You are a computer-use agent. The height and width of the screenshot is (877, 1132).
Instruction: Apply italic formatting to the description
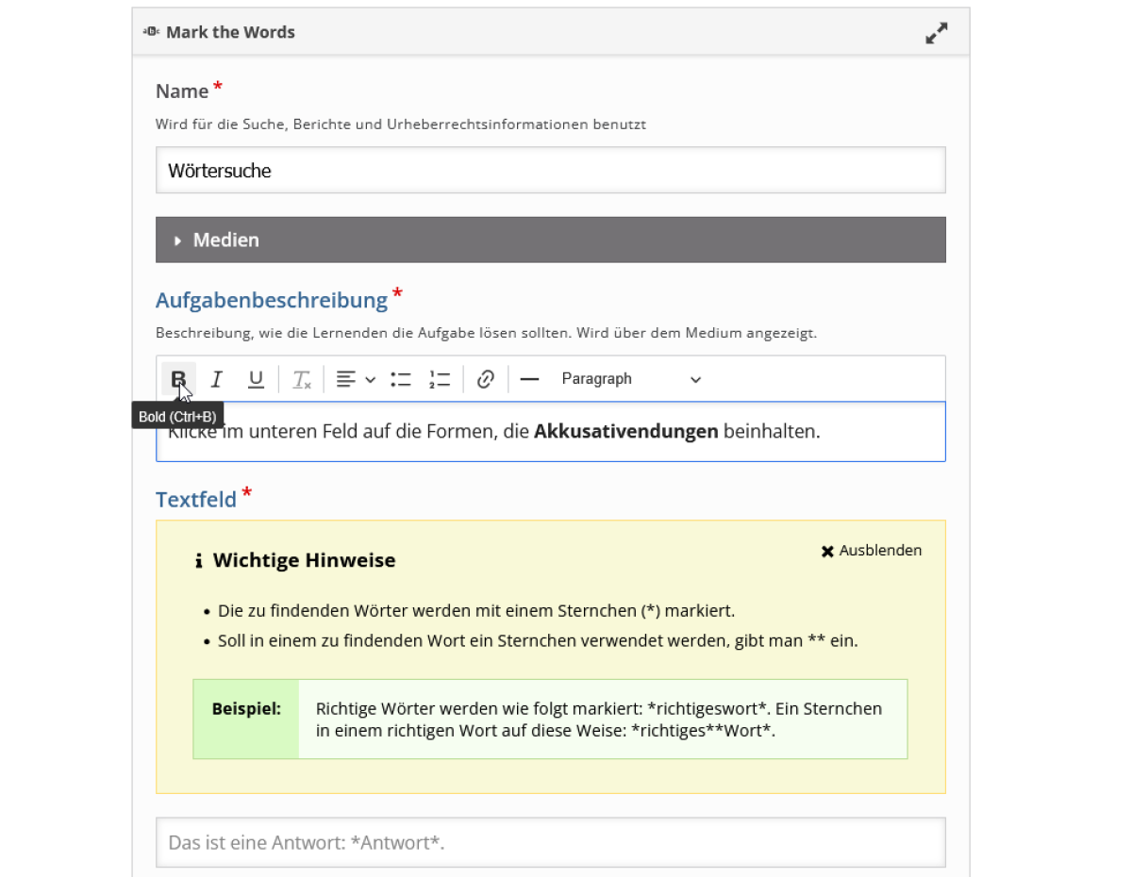216,379
